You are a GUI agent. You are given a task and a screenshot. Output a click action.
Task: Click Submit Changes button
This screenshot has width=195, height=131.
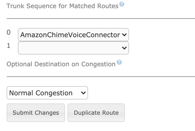(x=36, y=113)
